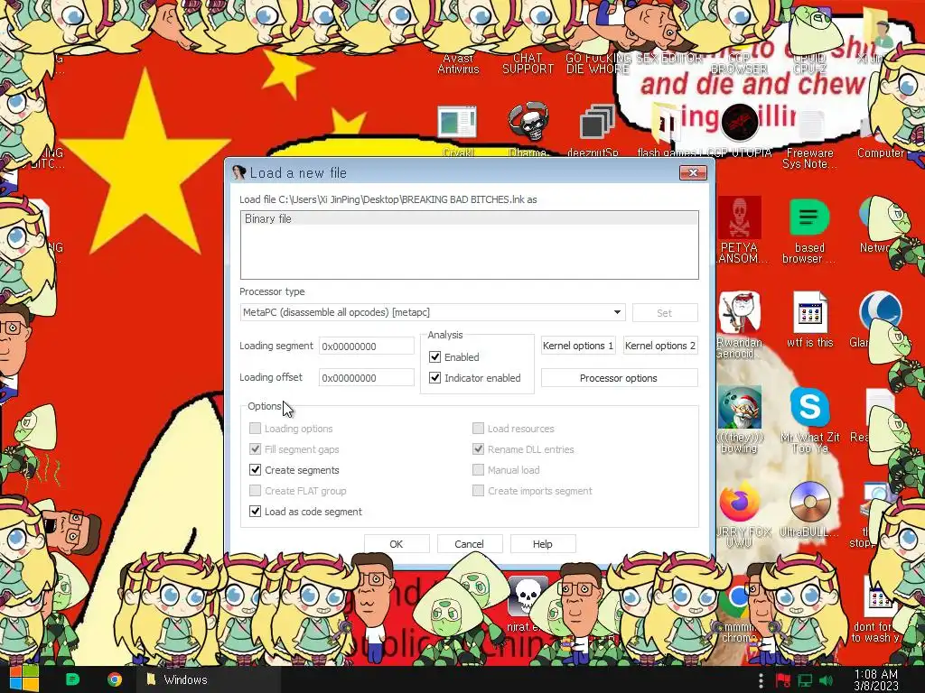Toggle the Analysis Enabled checkbox
This screenshot has width=925, height=693.
[434, 357]
